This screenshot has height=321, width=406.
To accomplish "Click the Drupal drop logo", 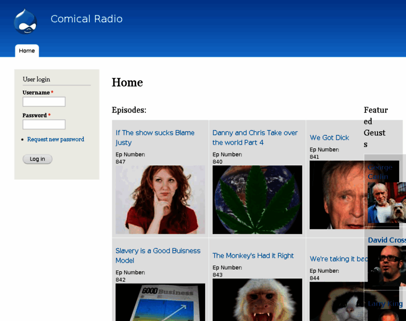I will click(x=26, y=21).
